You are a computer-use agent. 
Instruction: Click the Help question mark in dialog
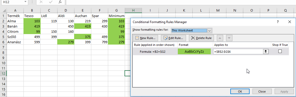click(278, 22)
